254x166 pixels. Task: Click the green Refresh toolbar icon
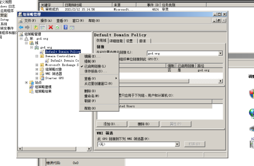[x=57, y=27]
